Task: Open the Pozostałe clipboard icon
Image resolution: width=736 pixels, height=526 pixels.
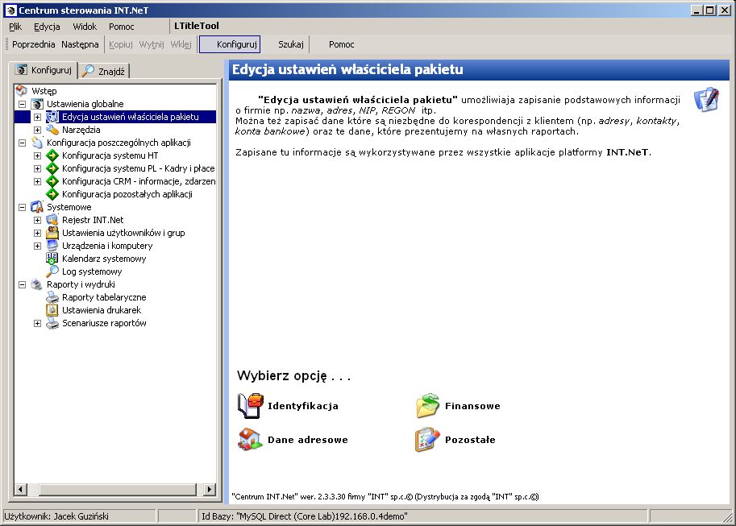Action: click(427, 440)
